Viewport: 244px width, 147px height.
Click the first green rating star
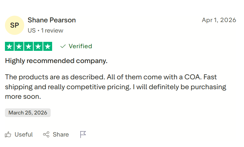pos(10,46)
